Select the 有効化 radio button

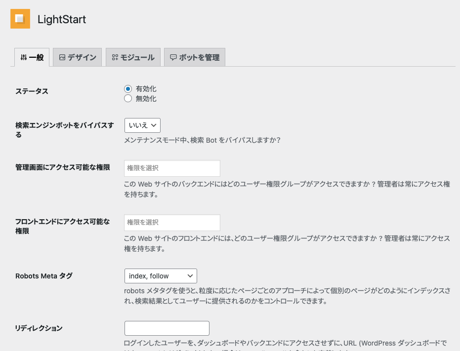128,88
